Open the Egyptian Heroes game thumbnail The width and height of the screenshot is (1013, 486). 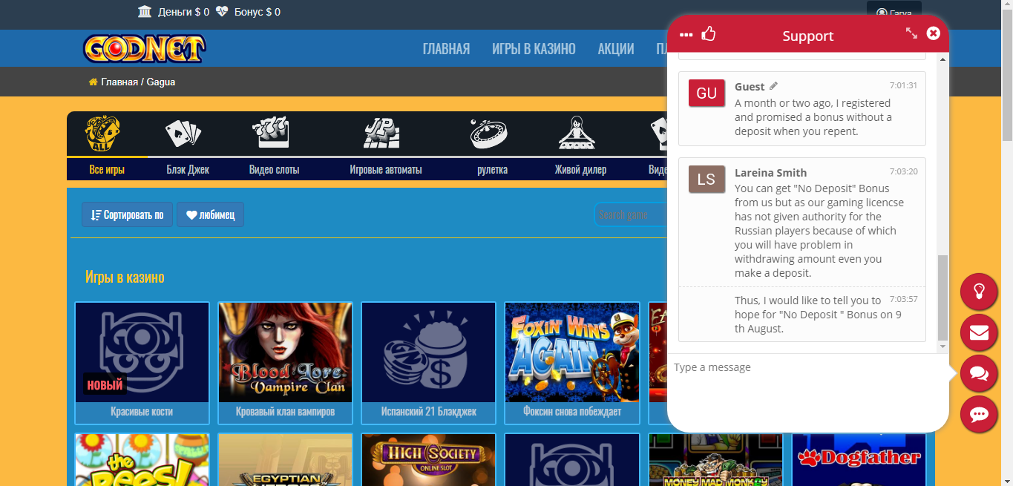tap(285, 460)
